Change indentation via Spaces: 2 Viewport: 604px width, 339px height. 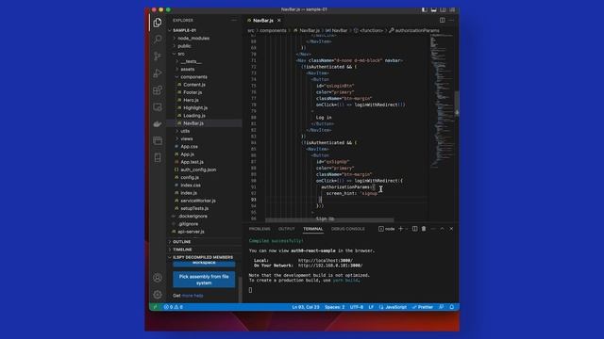point(334,307)
